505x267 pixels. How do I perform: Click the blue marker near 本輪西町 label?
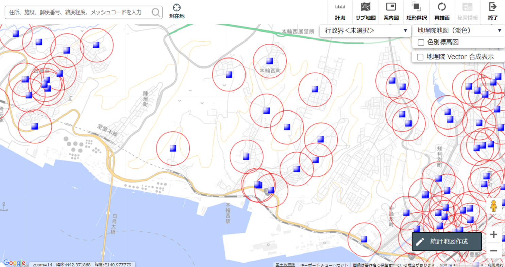click(x=270, y=61)
